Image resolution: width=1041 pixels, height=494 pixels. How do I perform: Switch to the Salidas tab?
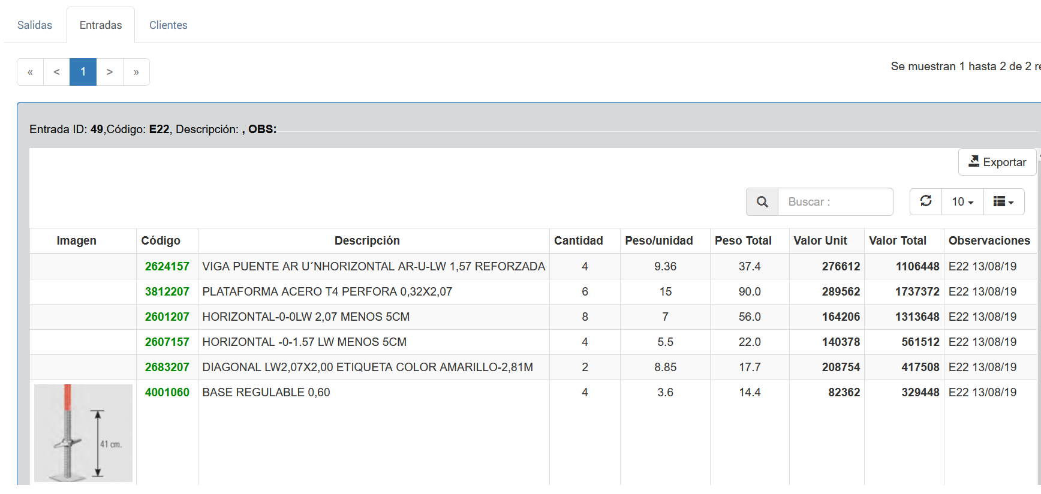coord(35,25)
